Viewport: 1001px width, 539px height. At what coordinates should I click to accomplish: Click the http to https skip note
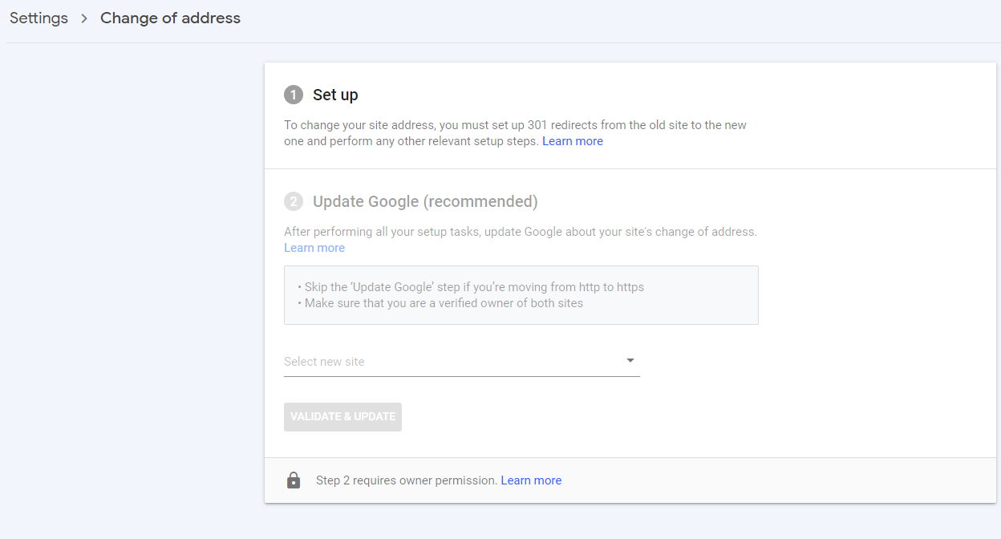473,286
